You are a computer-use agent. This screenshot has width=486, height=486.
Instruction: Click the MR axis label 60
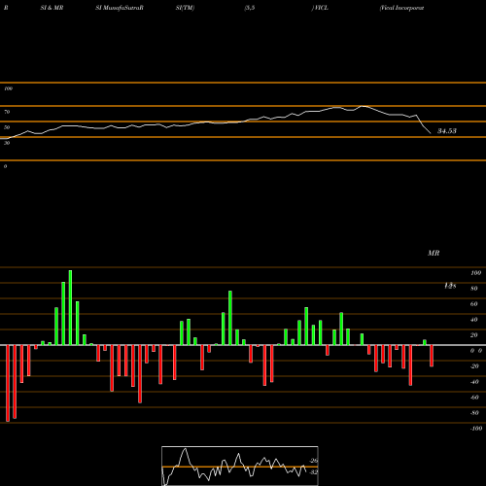pos(474,304)
